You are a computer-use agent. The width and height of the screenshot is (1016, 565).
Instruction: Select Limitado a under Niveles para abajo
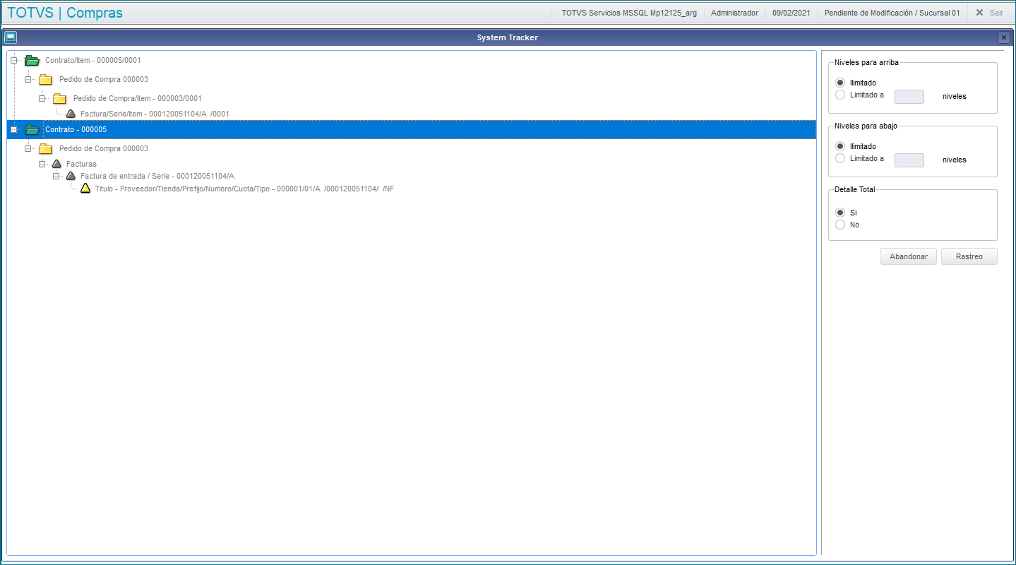[840, 158]
